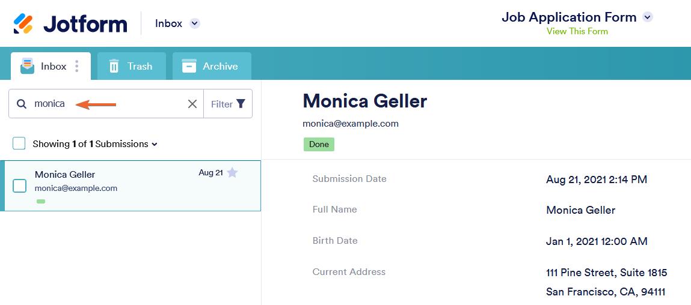Click the Inbox tray icon

pos(27,66)
